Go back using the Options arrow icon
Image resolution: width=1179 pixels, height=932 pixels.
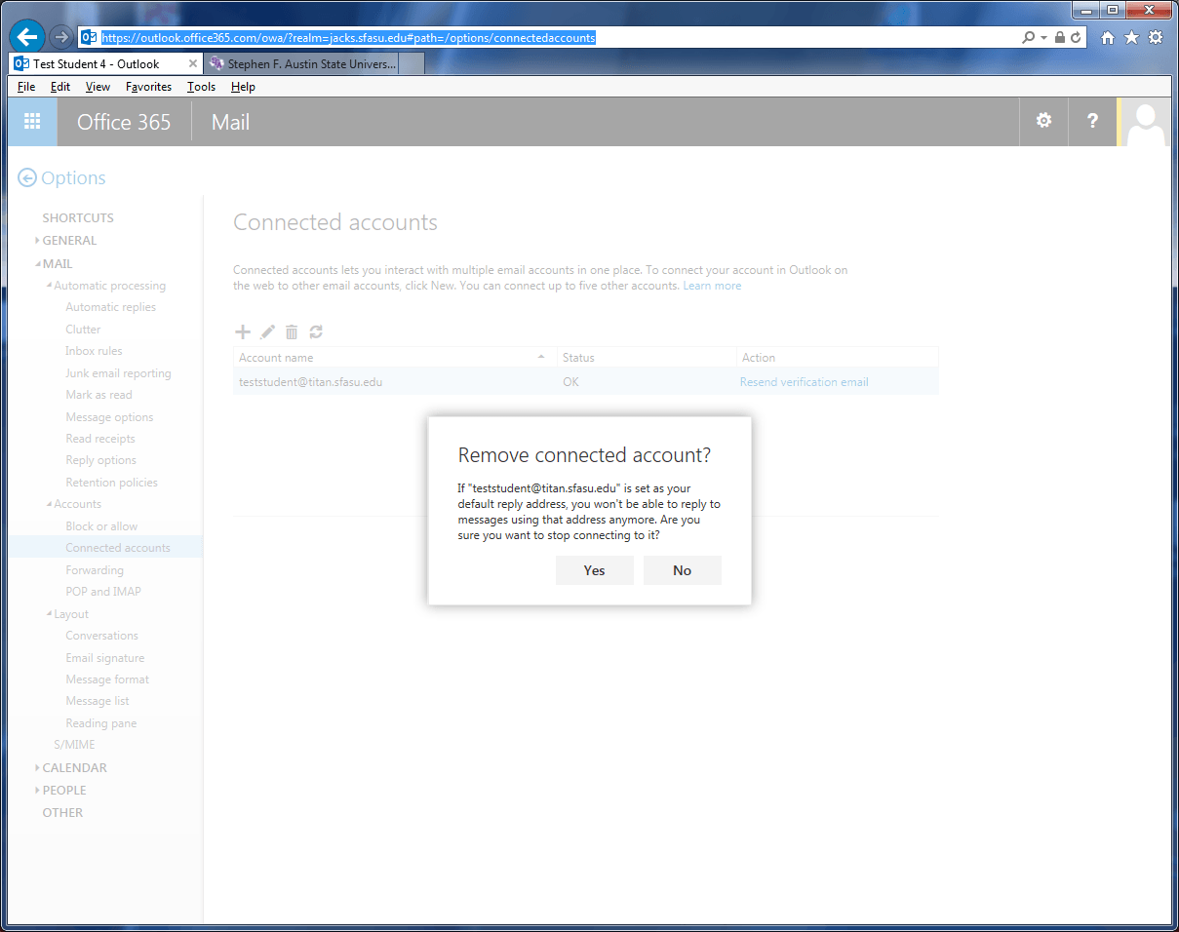click(x=27, y=178)
